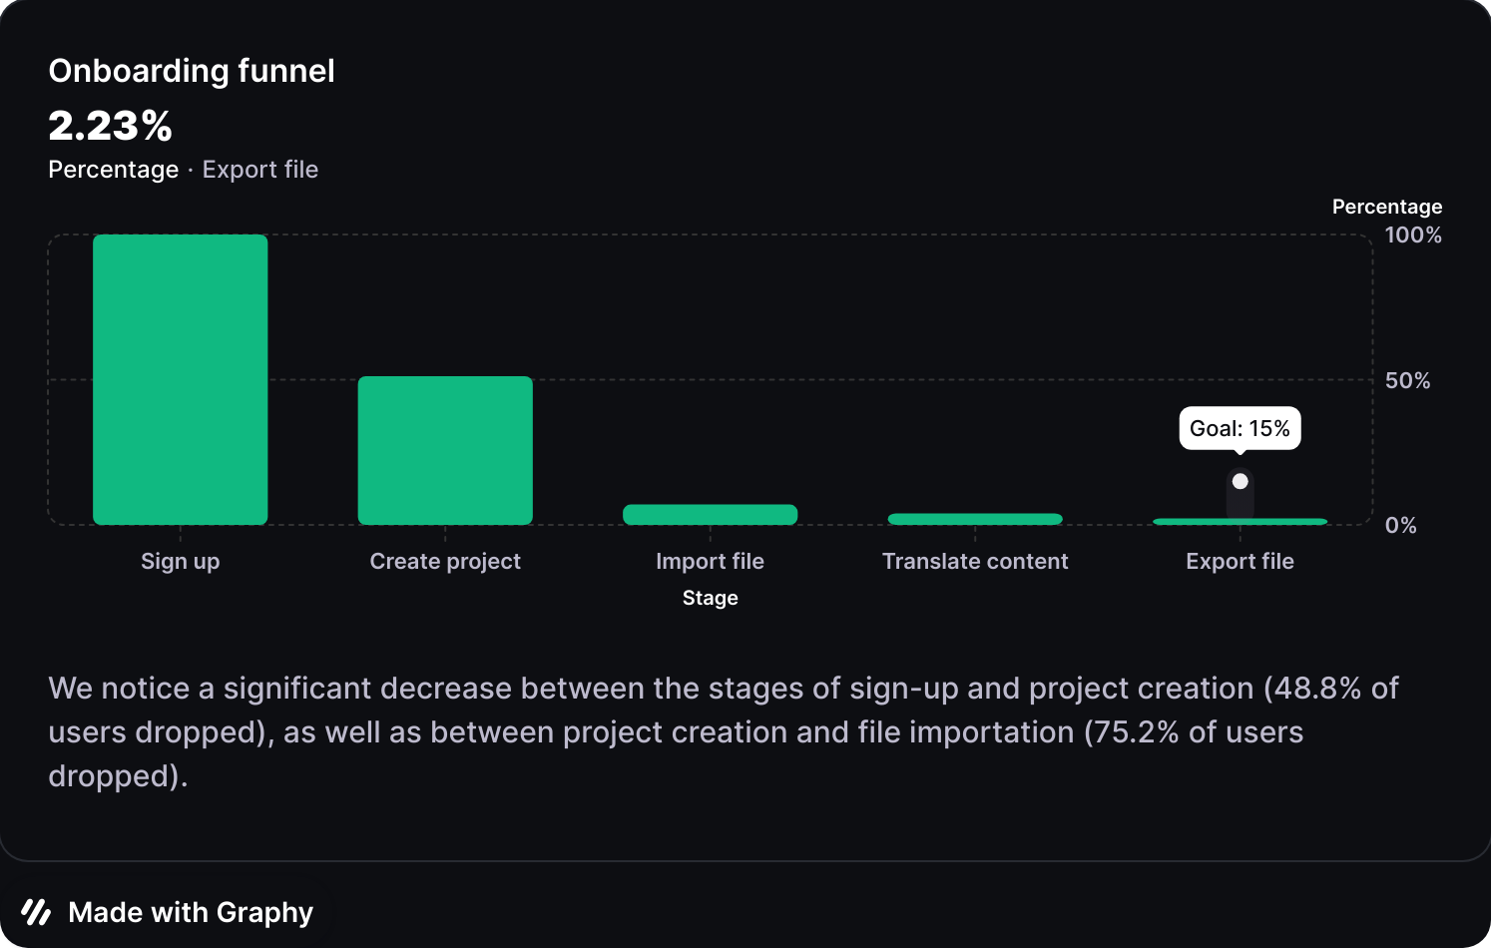
Task: Click the Onboarding funnel title
Action: 192,71
